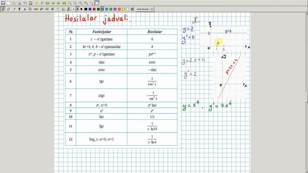This screenshot has height=173, width=308.
Task: Go to the next page with the green right arrow
Action: (x=58, y=3)
